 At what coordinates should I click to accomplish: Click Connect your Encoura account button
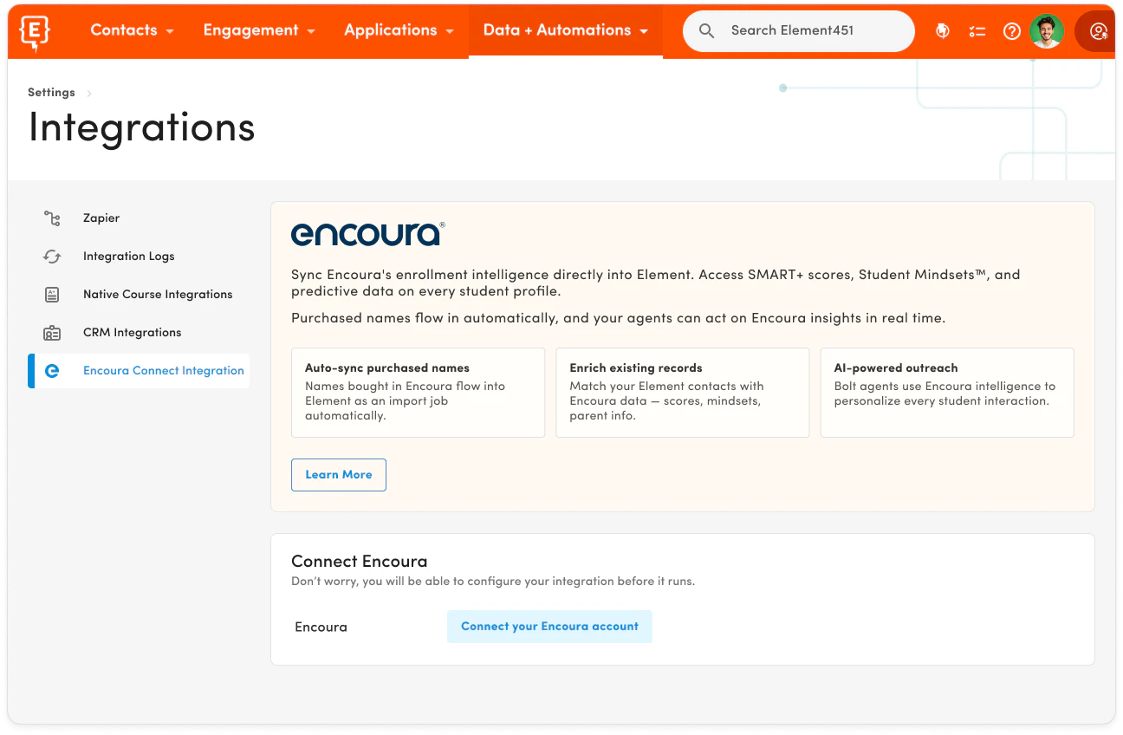tap(549, 627)
